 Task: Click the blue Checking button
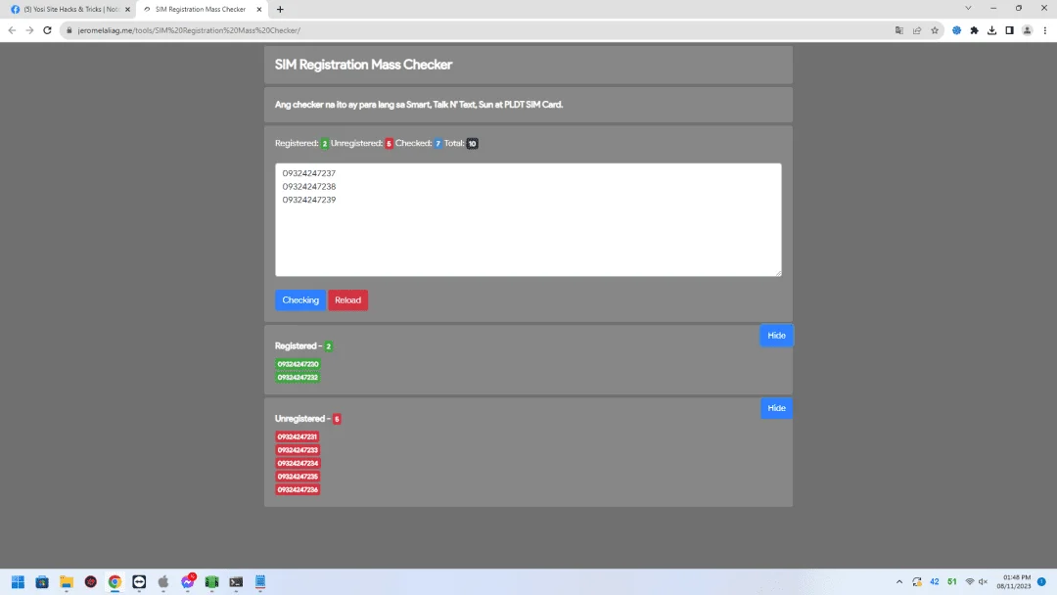point(300,299)
